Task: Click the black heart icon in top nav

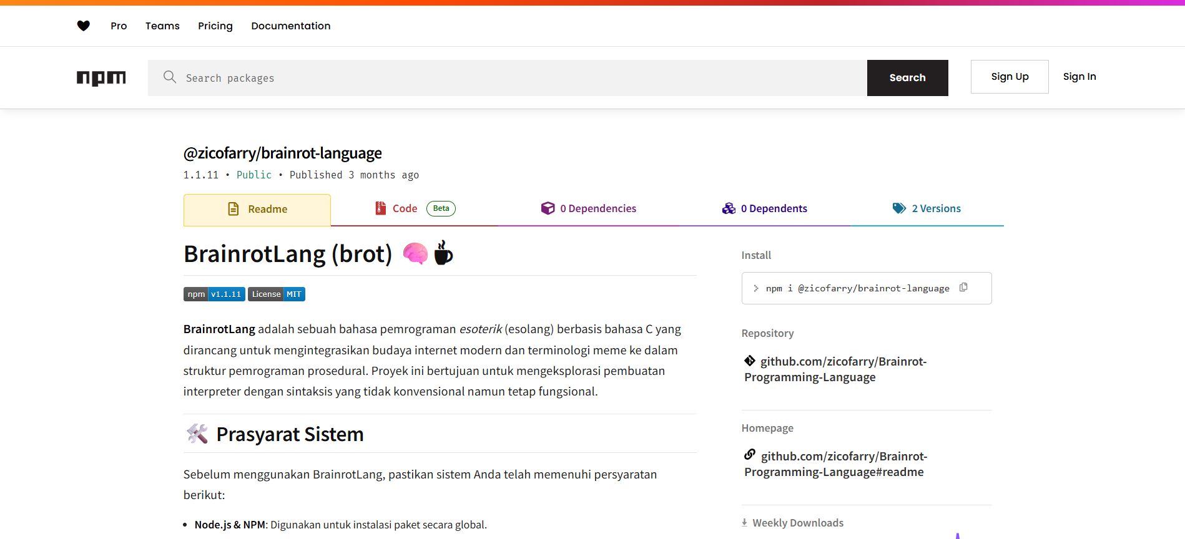Action: [x=84, y=26]
